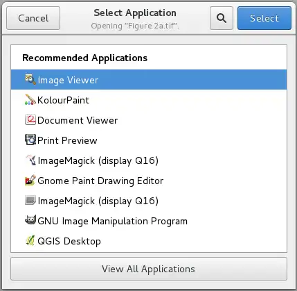Screen dimensions: 297x291
Task: Select GNU Image Manipulation Program entry
Action: pos(149,221)
